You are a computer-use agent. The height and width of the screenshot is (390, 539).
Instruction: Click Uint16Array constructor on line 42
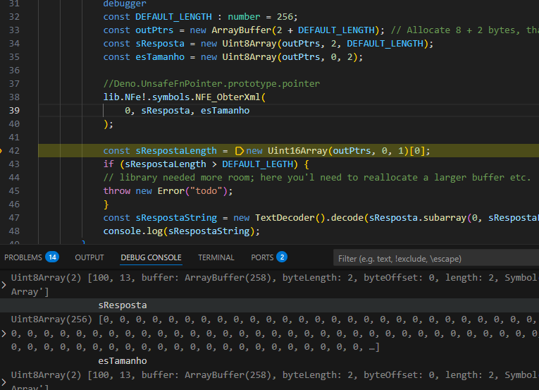(297, 151)
